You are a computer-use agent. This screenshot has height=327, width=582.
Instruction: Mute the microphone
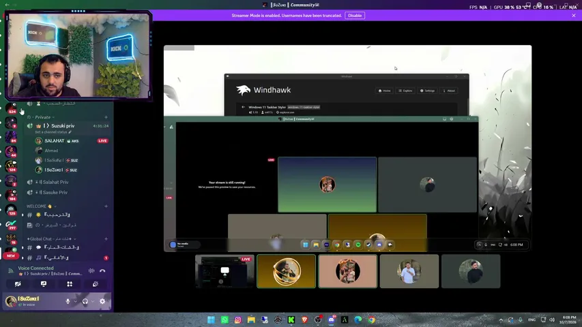[x=68, y=301]
